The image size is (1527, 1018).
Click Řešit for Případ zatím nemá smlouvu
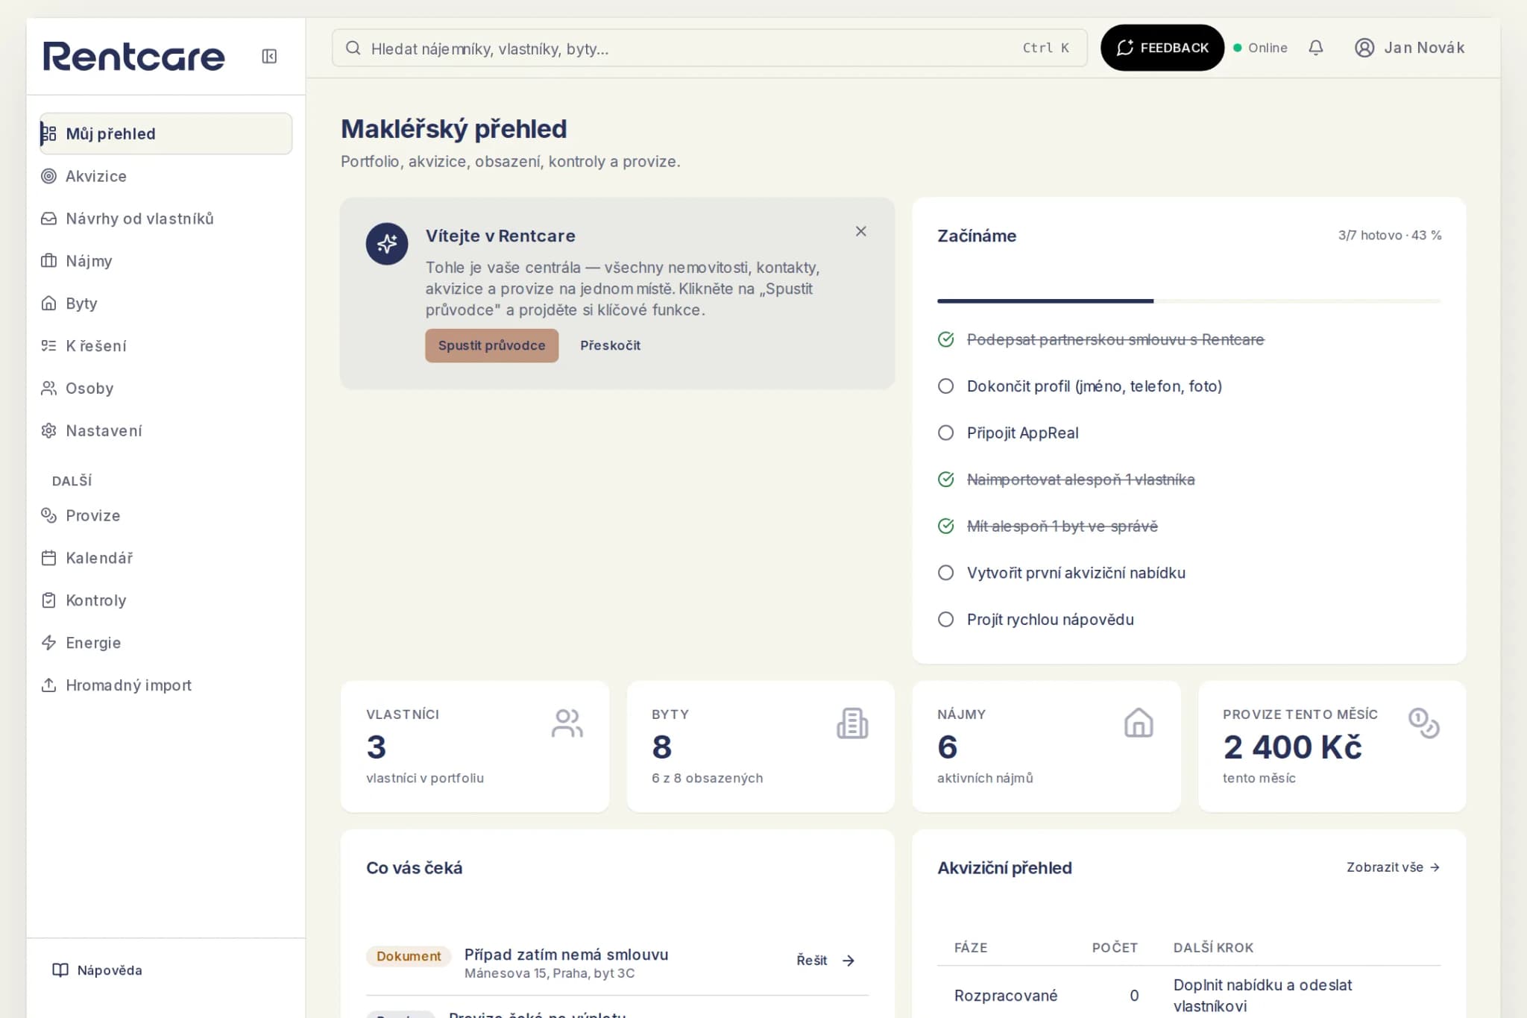tap(825, 961)
